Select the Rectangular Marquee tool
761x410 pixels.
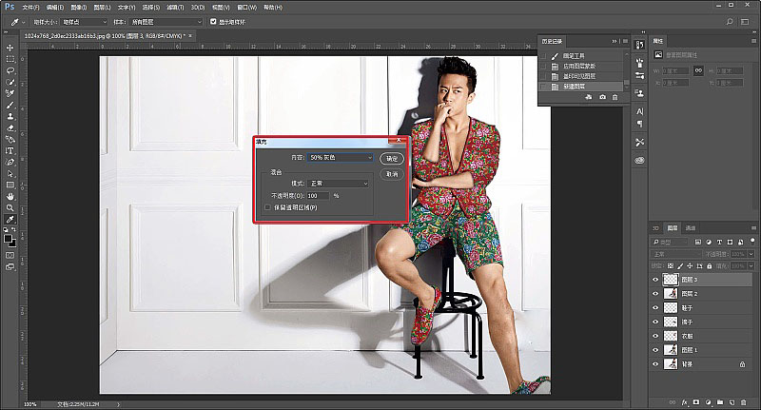click(x=10, y=59)
